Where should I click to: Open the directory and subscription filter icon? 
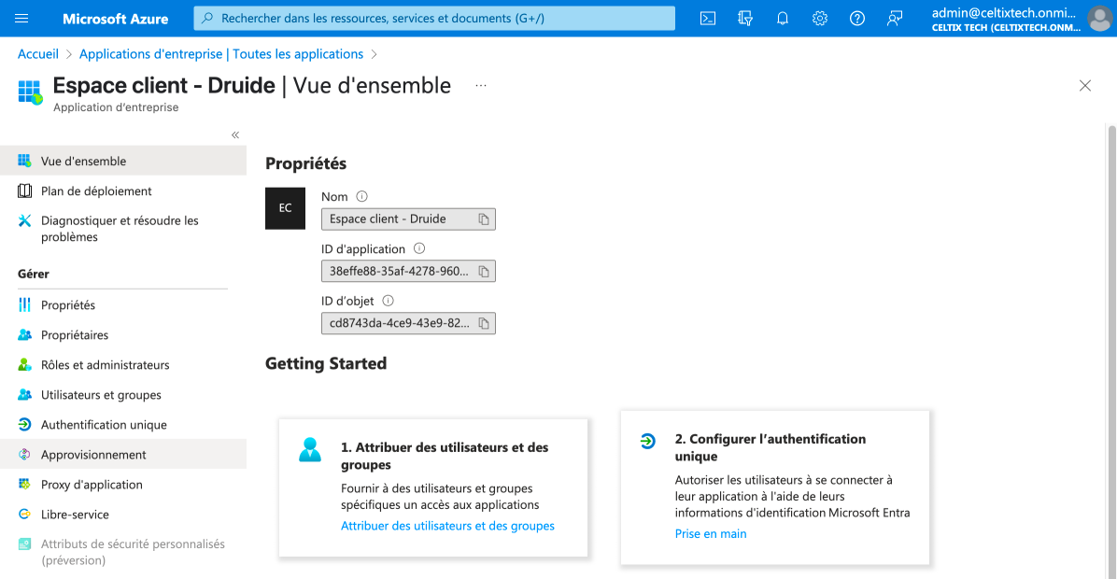(745, 19)
